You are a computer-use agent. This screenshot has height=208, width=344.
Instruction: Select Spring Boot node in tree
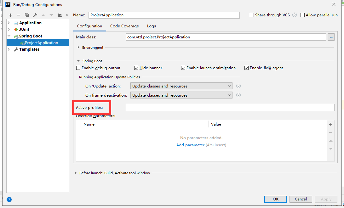[31, 36]
